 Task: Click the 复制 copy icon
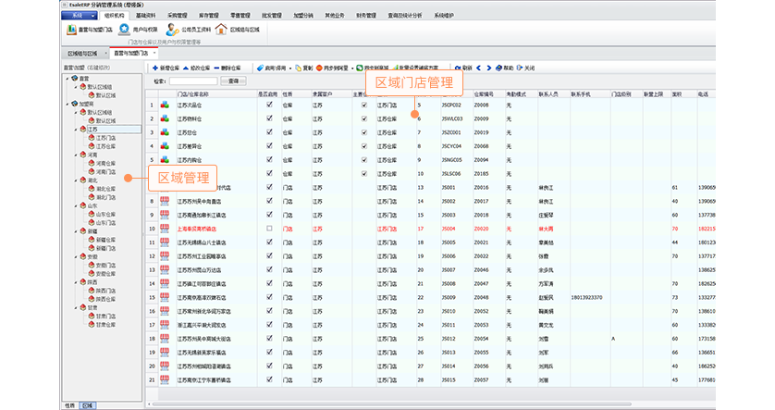click(297, 68)
